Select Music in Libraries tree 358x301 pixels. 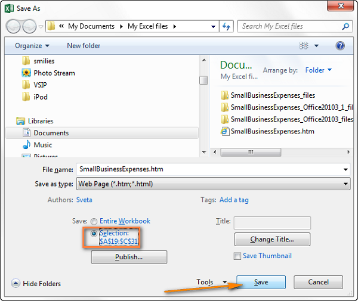(43, 145)
